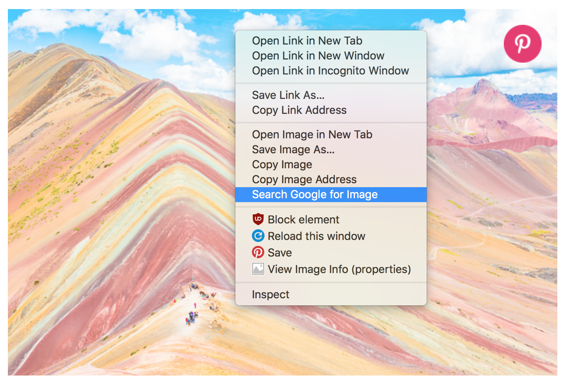Open the image in a new tab

(x=312, y=134)
